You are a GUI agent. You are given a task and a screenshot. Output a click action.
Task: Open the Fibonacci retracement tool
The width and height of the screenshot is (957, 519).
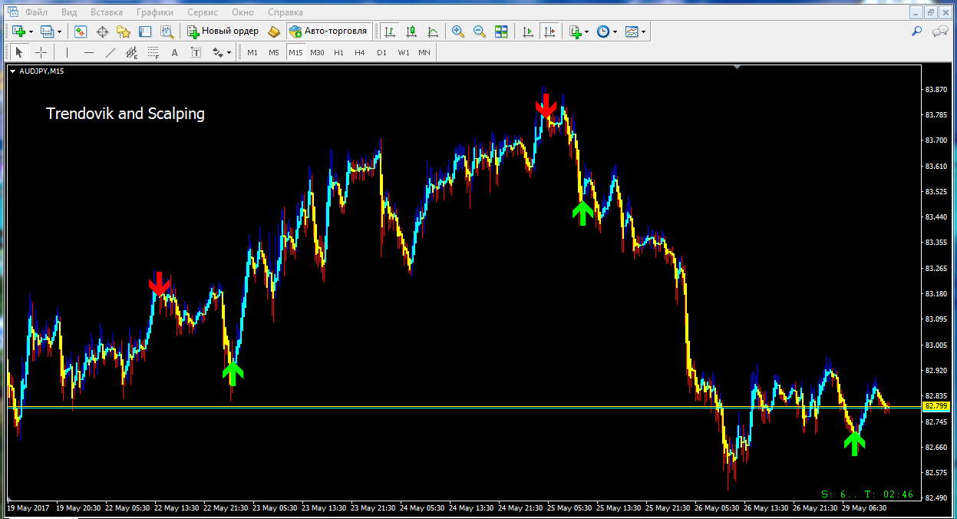[x=153, y=52]
